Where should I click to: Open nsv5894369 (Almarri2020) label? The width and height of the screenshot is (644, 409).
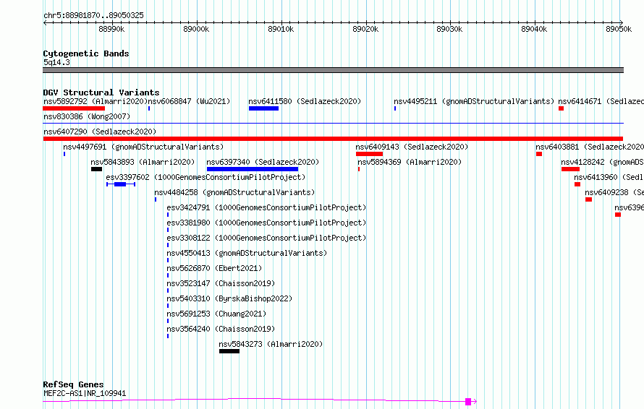click(410, 162)
